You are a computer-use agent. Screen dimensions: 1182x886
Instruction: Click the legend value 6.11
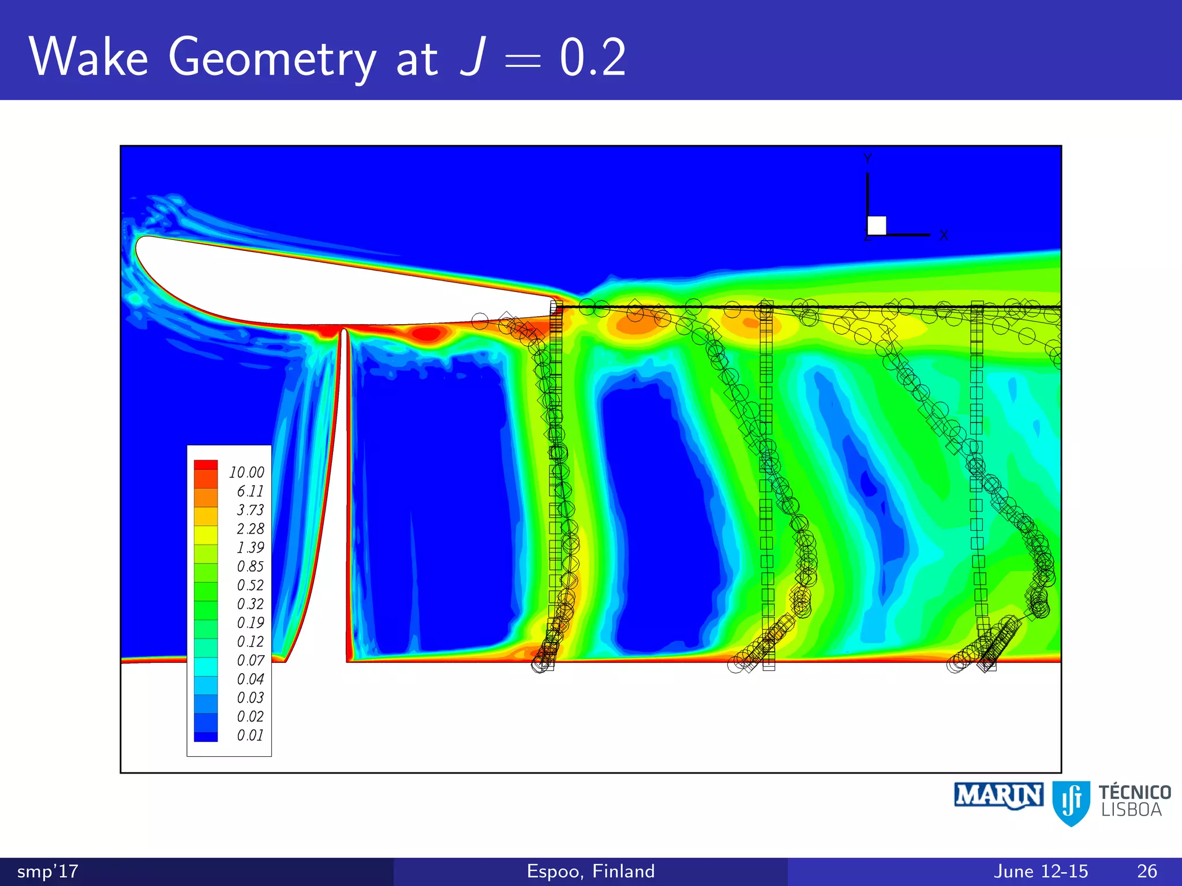coord(250,491)
